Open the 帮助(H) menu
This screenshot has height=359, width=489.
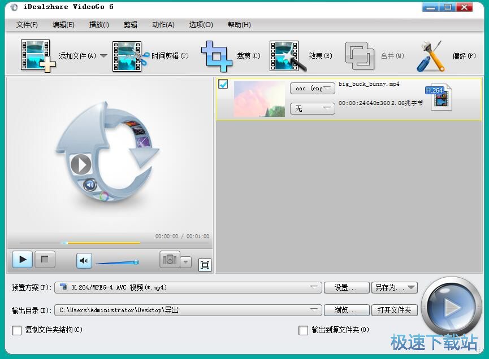[x=239, y=25]
